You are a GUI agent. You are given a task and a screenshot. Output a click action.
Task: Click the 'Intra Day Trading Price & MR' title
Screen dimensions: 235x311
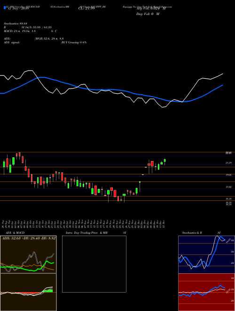point(86,233)
